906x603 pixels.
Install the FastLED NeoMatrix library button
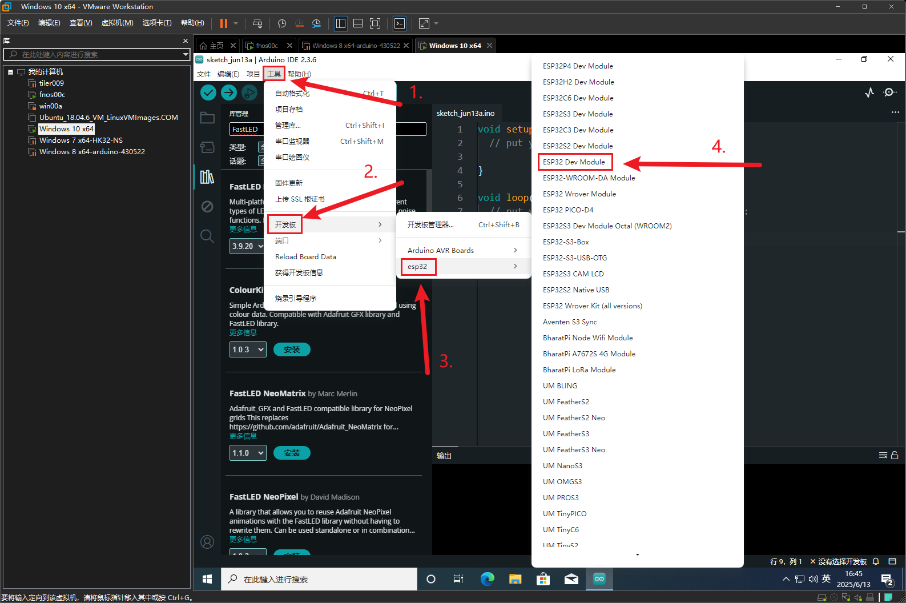[292, 453]
